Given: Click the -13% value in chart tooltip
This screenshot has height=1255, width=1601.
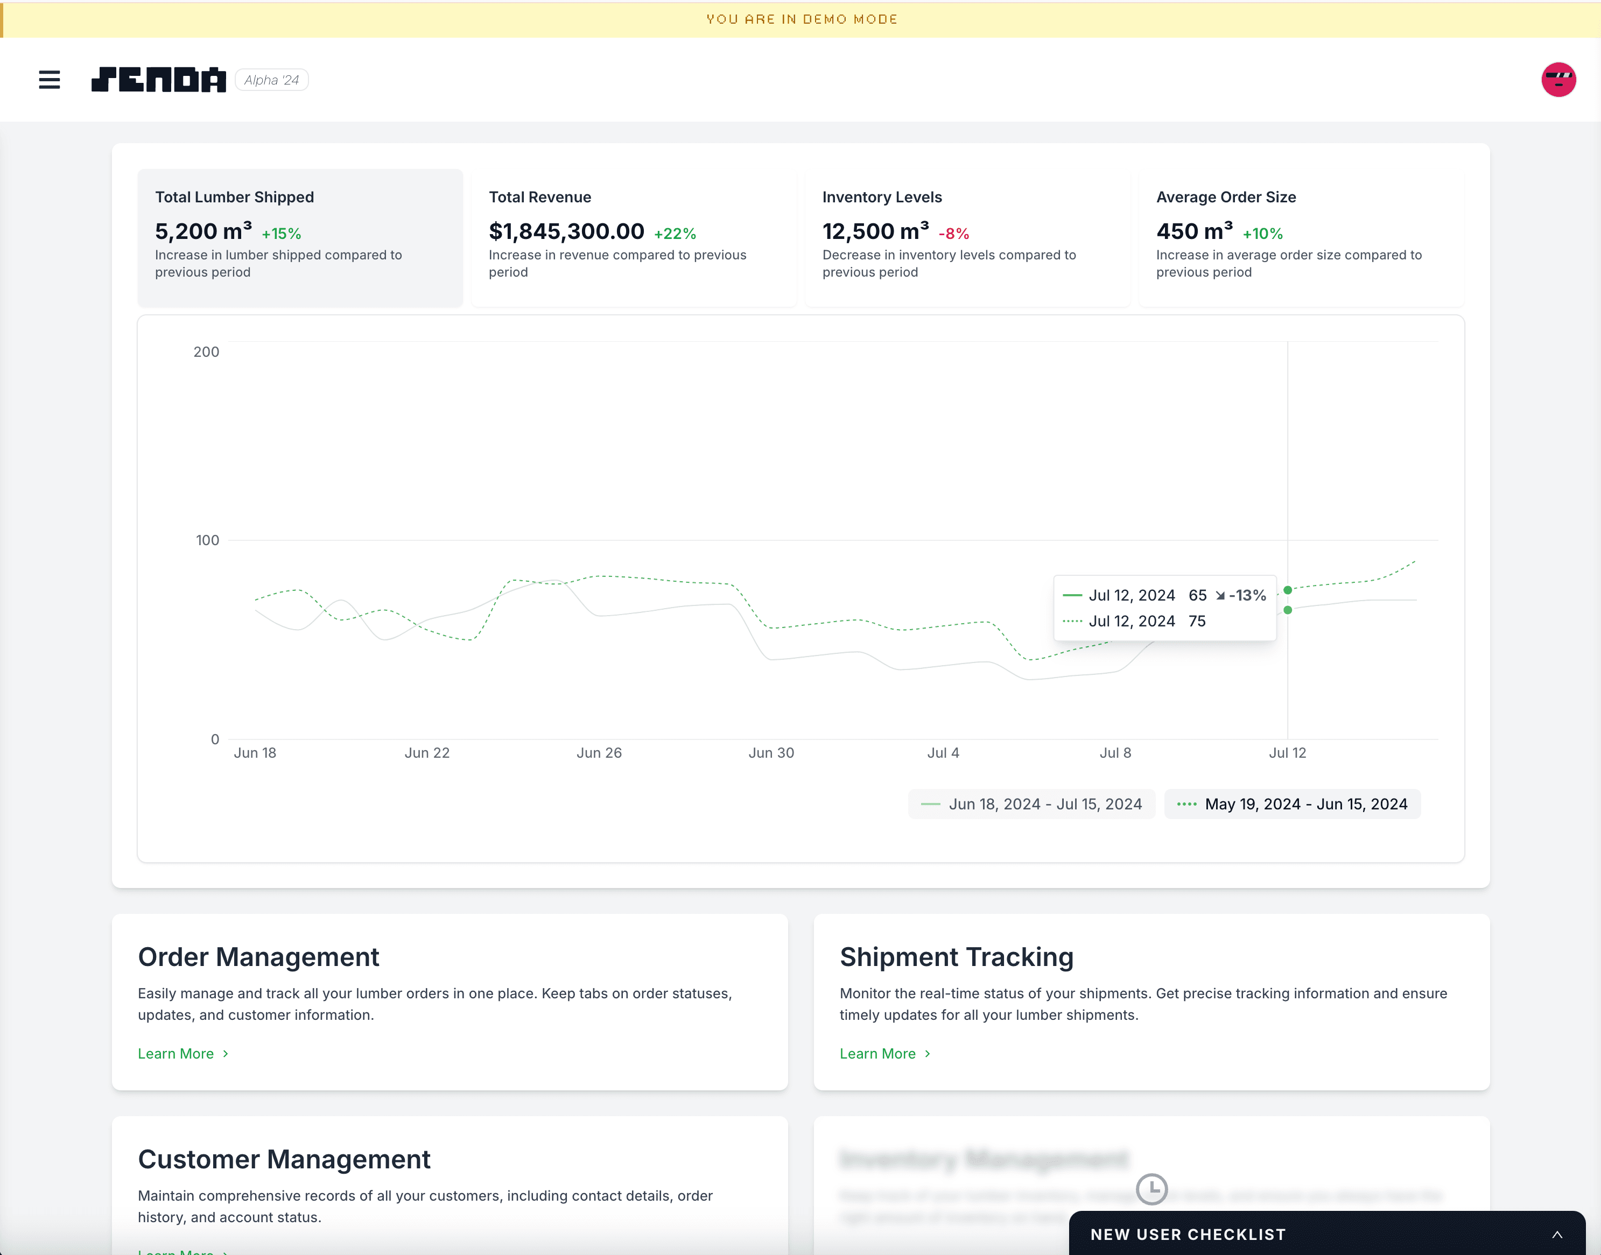Looking at the screenshot, I should pyautogui.click(x=1247, y=595).
